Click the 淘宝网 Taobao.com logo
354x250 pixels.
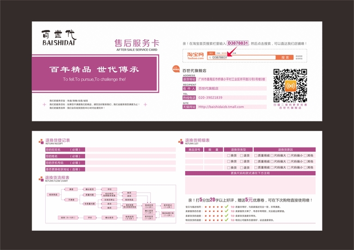pyautogui.click(x=196, y=56)
